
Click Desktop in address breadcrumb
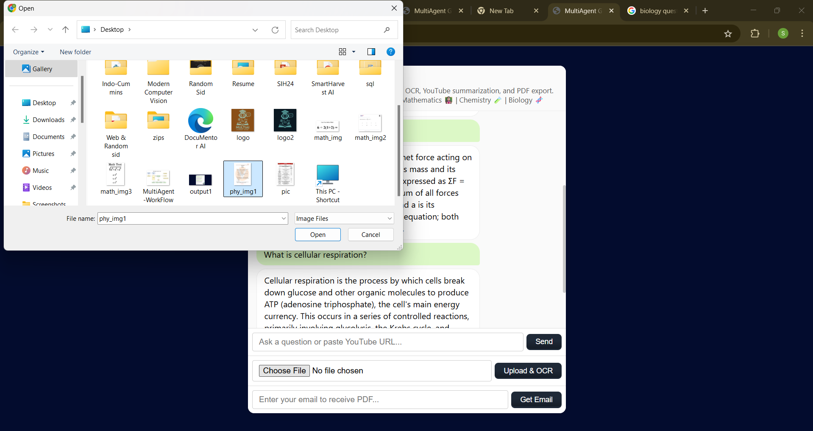(x=112, y=30)
